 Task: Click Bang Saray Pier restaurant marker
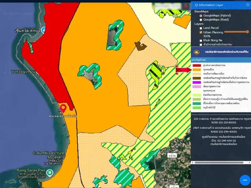coord(50,172)
